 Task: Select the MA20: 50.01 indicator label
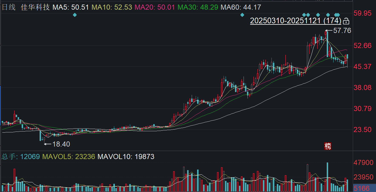tap(155, 7)
